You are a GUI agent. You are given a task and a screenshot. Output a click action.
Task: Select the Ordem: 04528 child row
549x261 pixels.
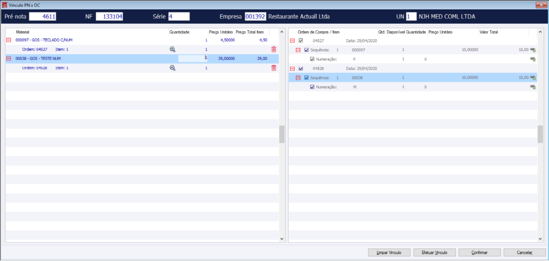[142, 68]
